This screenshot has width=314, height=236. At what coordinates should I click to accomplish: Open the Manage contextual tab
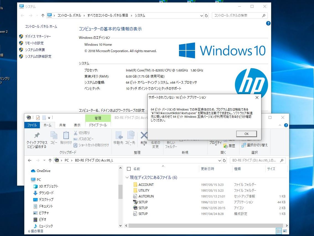[x=98, y=118]
